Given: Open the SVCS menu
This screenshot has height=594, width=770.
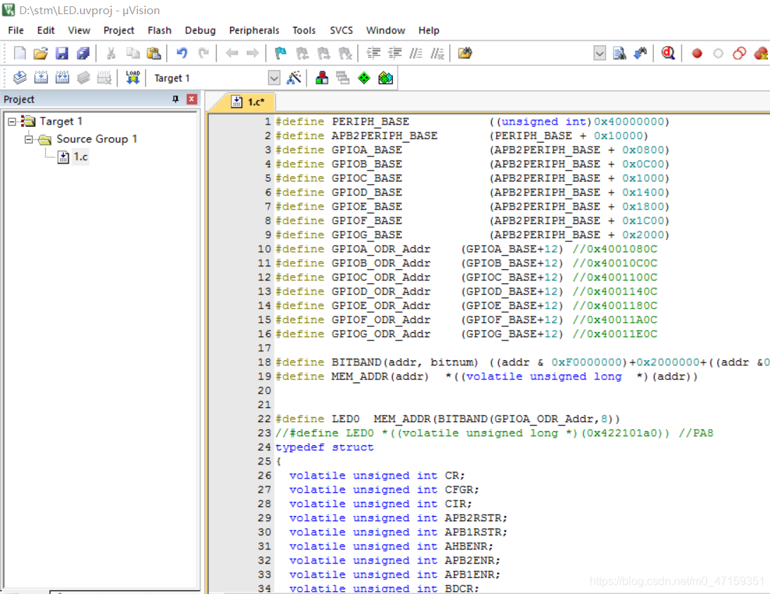Looking at the screenshot, I should coord(341,30).
